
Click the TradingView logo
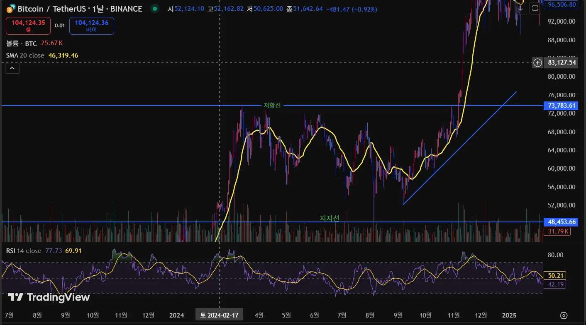click(49, 297)
